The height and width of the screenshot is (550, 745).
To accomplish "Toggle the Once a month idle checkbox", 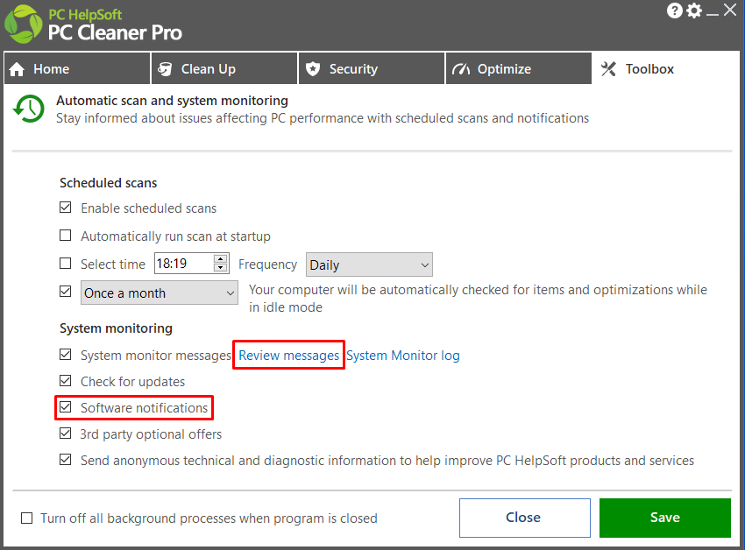I will 66,291.
